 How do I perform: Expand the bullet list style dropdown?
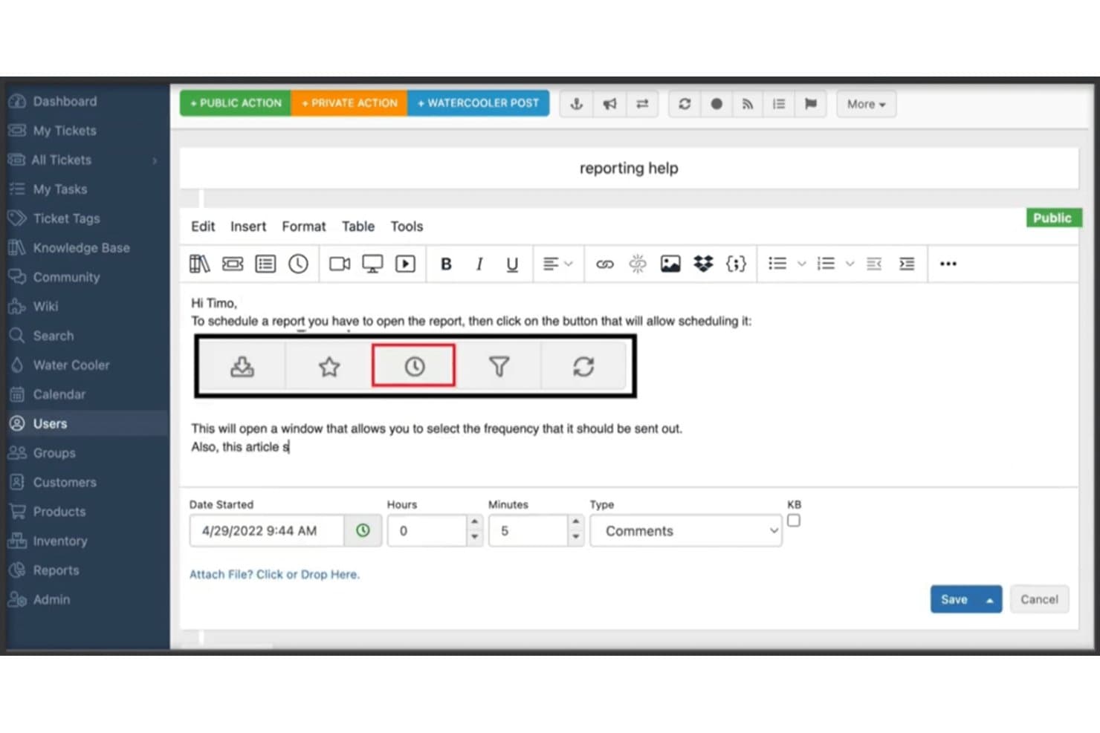click(801, 264)
